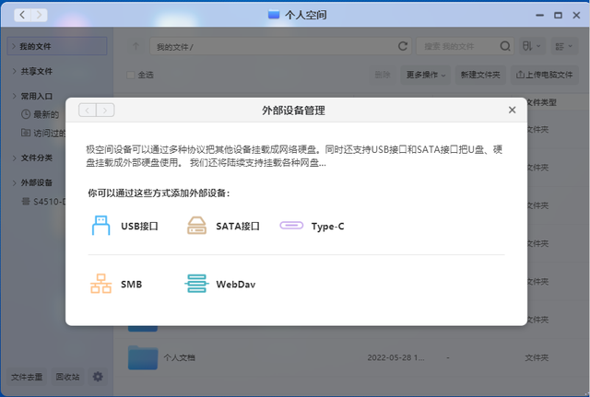This screenshot has height=397, width=590.
Task: Go up one folder level arrow
Action: [136, 46]
